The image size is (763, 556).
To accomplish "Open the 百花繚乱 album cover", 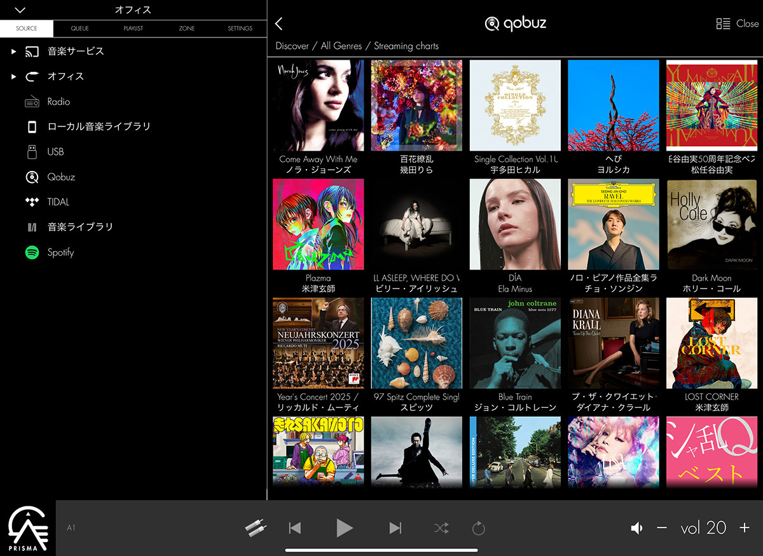I will [x=416, y=105].
